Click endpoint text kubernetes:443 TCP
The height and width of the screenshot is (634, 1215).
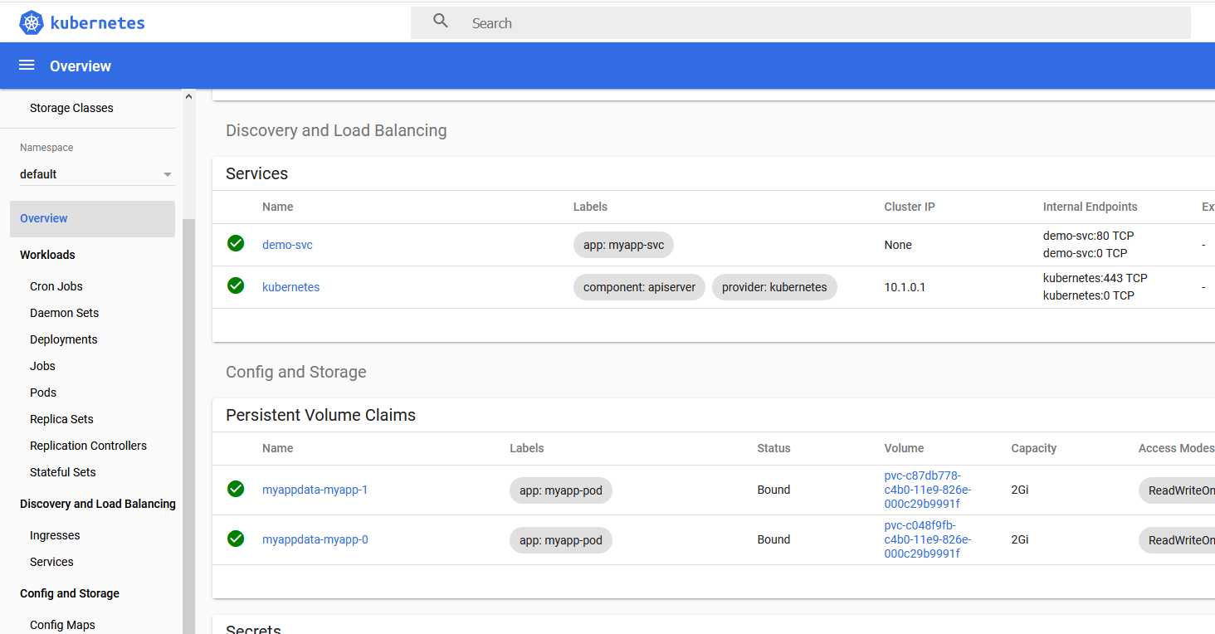[1095, 278]
